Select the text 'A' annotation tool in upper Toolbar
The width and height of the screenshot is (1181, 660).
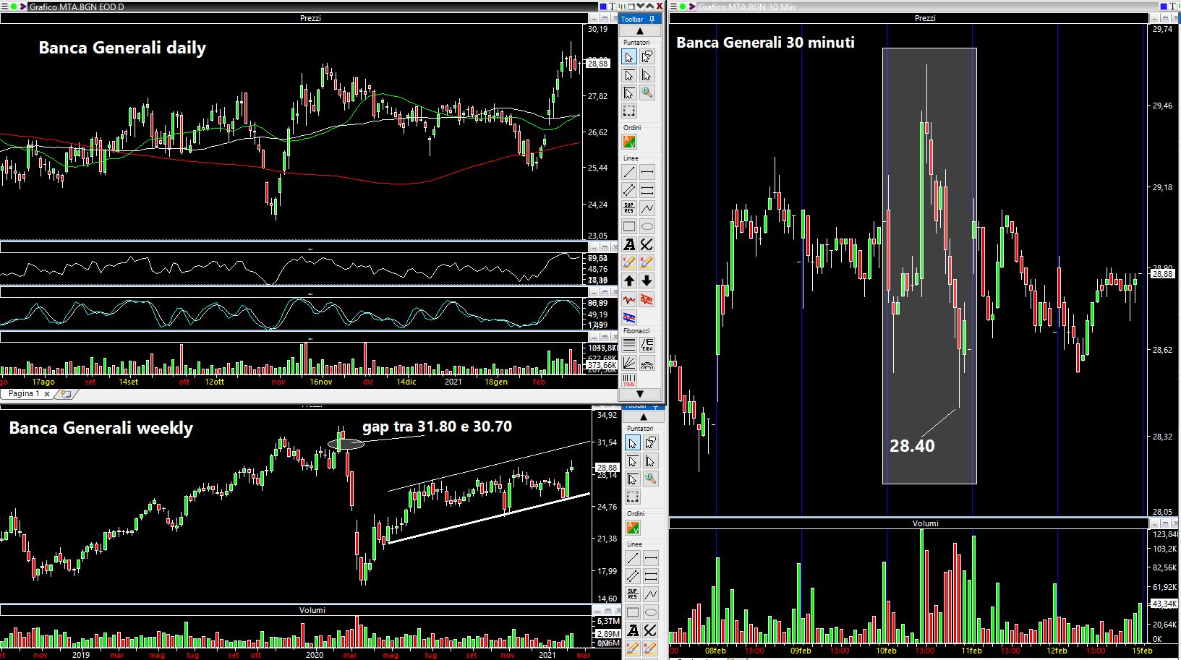629,245
